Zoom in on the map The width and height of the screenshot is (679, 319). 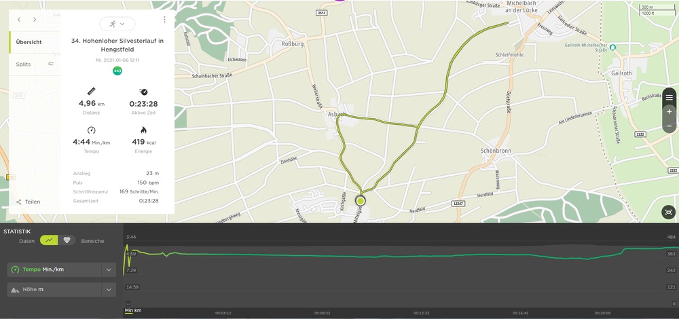click(669, 112)
